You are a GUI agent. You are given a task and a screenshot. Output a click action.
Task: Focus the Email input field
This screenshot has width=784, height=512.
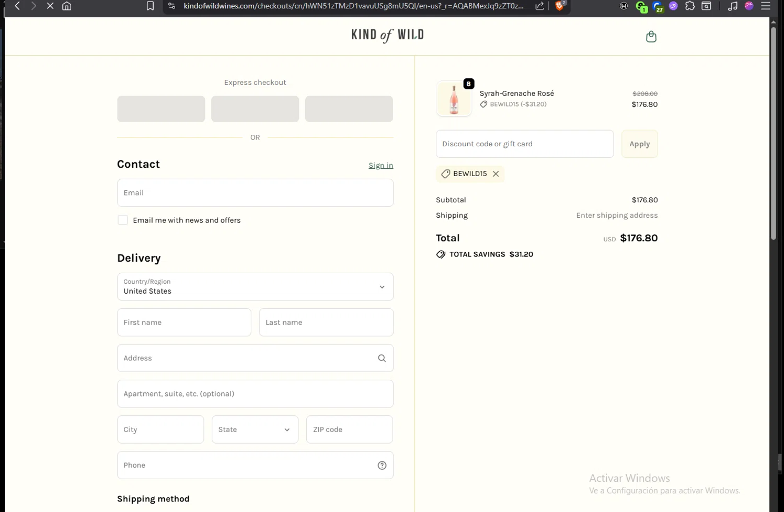pos(255,193)
